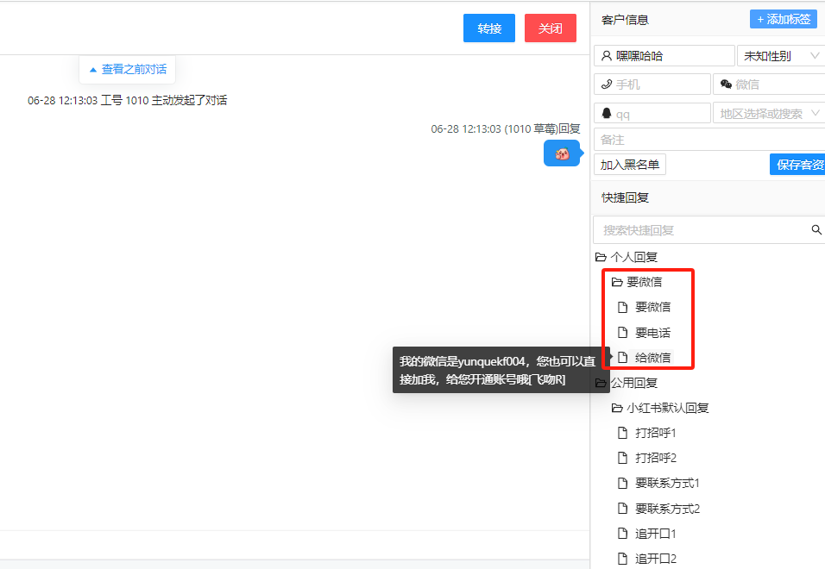Click the 个人回复 folder icon

(601, 257)
